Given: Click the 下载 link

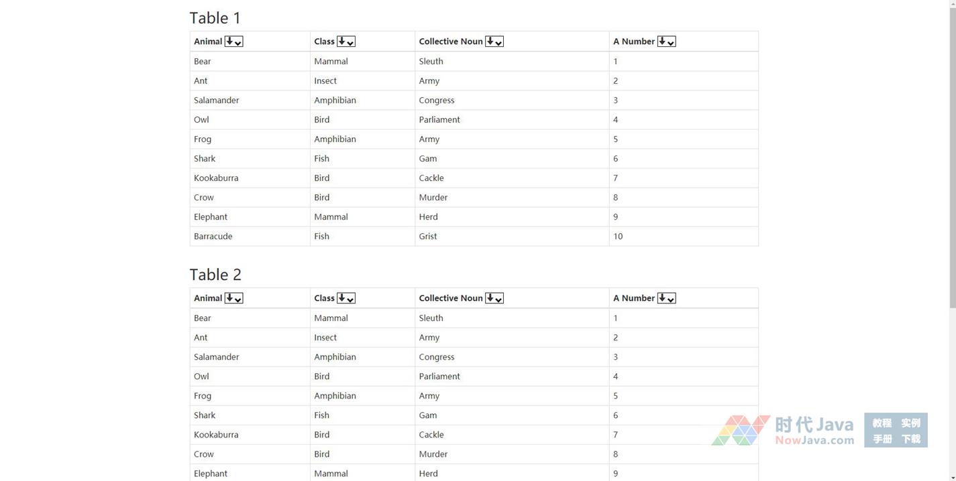Looking at the screenshot, I should pos(910,439).
